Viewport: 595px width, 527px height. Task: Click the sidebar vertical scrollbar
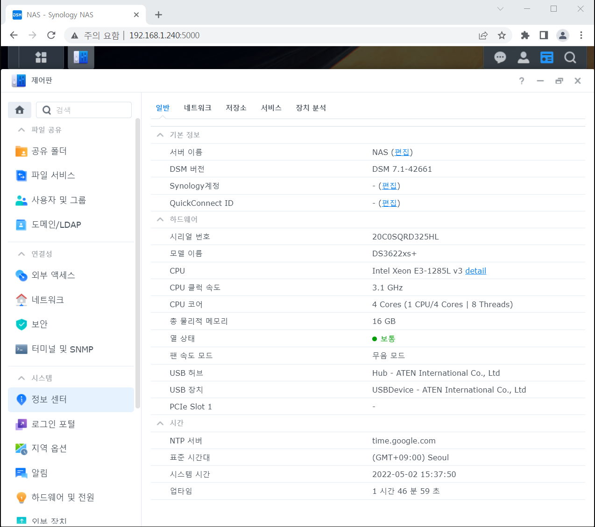point(138,264)
